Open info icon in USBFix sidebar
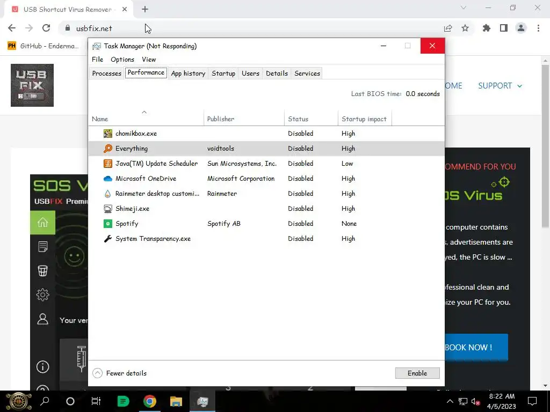The height and width of the screenshot is (412, 550). click(43, 367)
